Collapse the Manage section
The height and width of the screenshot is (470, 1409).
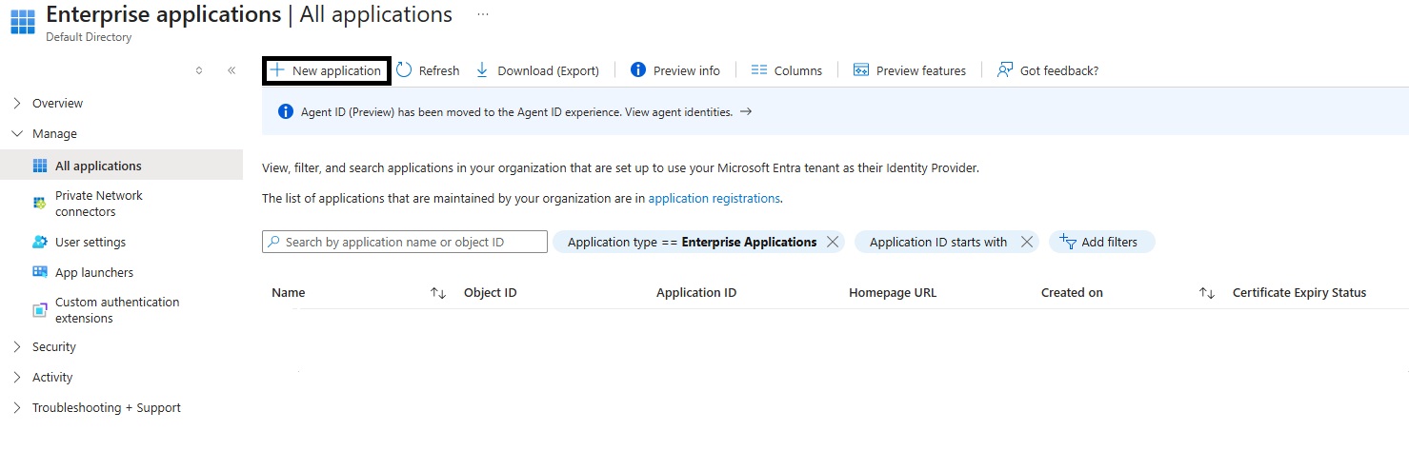17,133
